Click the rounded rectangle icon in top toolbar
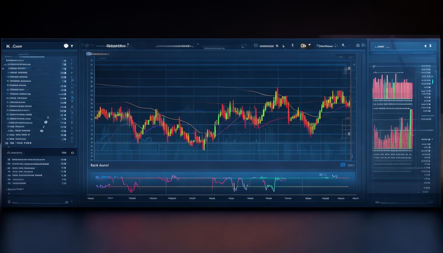Image resolution: width=443 pixels, height=253 pixels. coord(256,46)
